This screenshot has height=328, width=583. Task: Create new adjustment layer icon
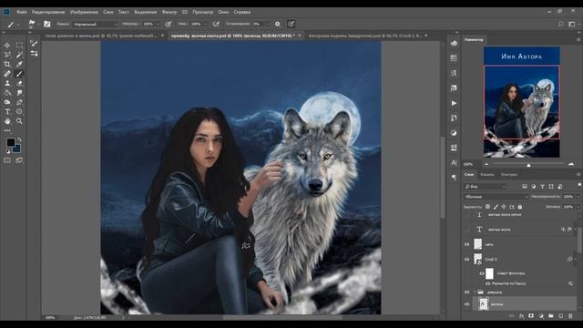coord(541,316)
